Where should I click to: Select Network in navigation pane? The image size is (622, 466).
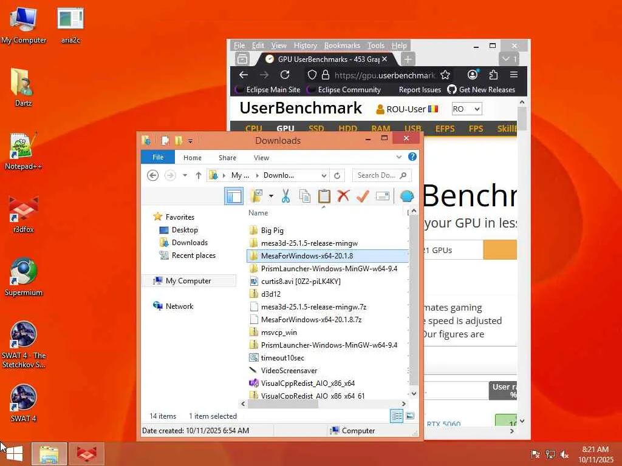[179, 306]
